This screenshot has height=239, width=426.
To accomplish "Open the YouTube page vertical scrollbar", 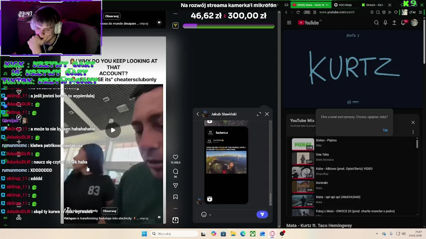I will 424,41.
